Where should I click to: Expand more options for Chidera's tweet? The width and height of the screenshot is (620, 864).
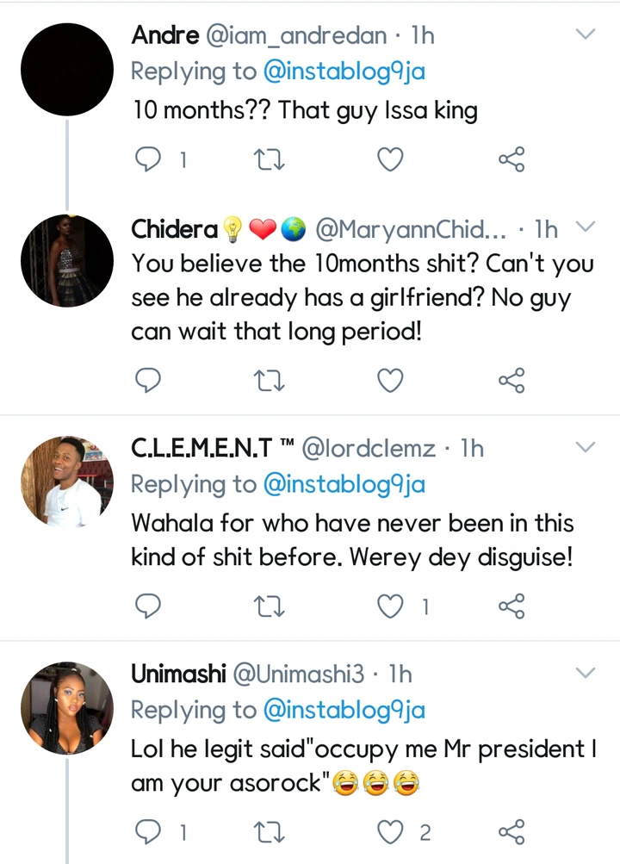[x=586, y=228]
